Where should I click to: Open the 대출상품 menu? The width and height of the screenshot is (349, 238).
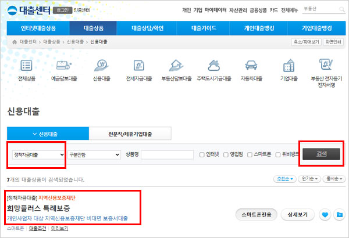pyautogui.click(x=93, y=28)
